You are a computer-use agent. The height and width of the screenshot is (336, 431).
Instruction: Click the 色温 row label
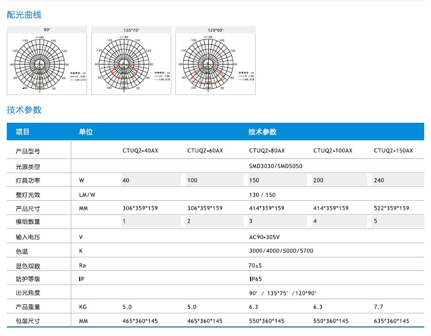(21, 251)
